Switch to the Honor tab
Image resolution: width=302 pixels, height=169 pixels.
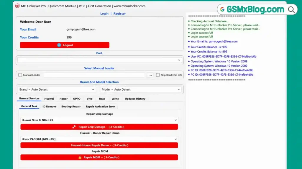(63, 99)
